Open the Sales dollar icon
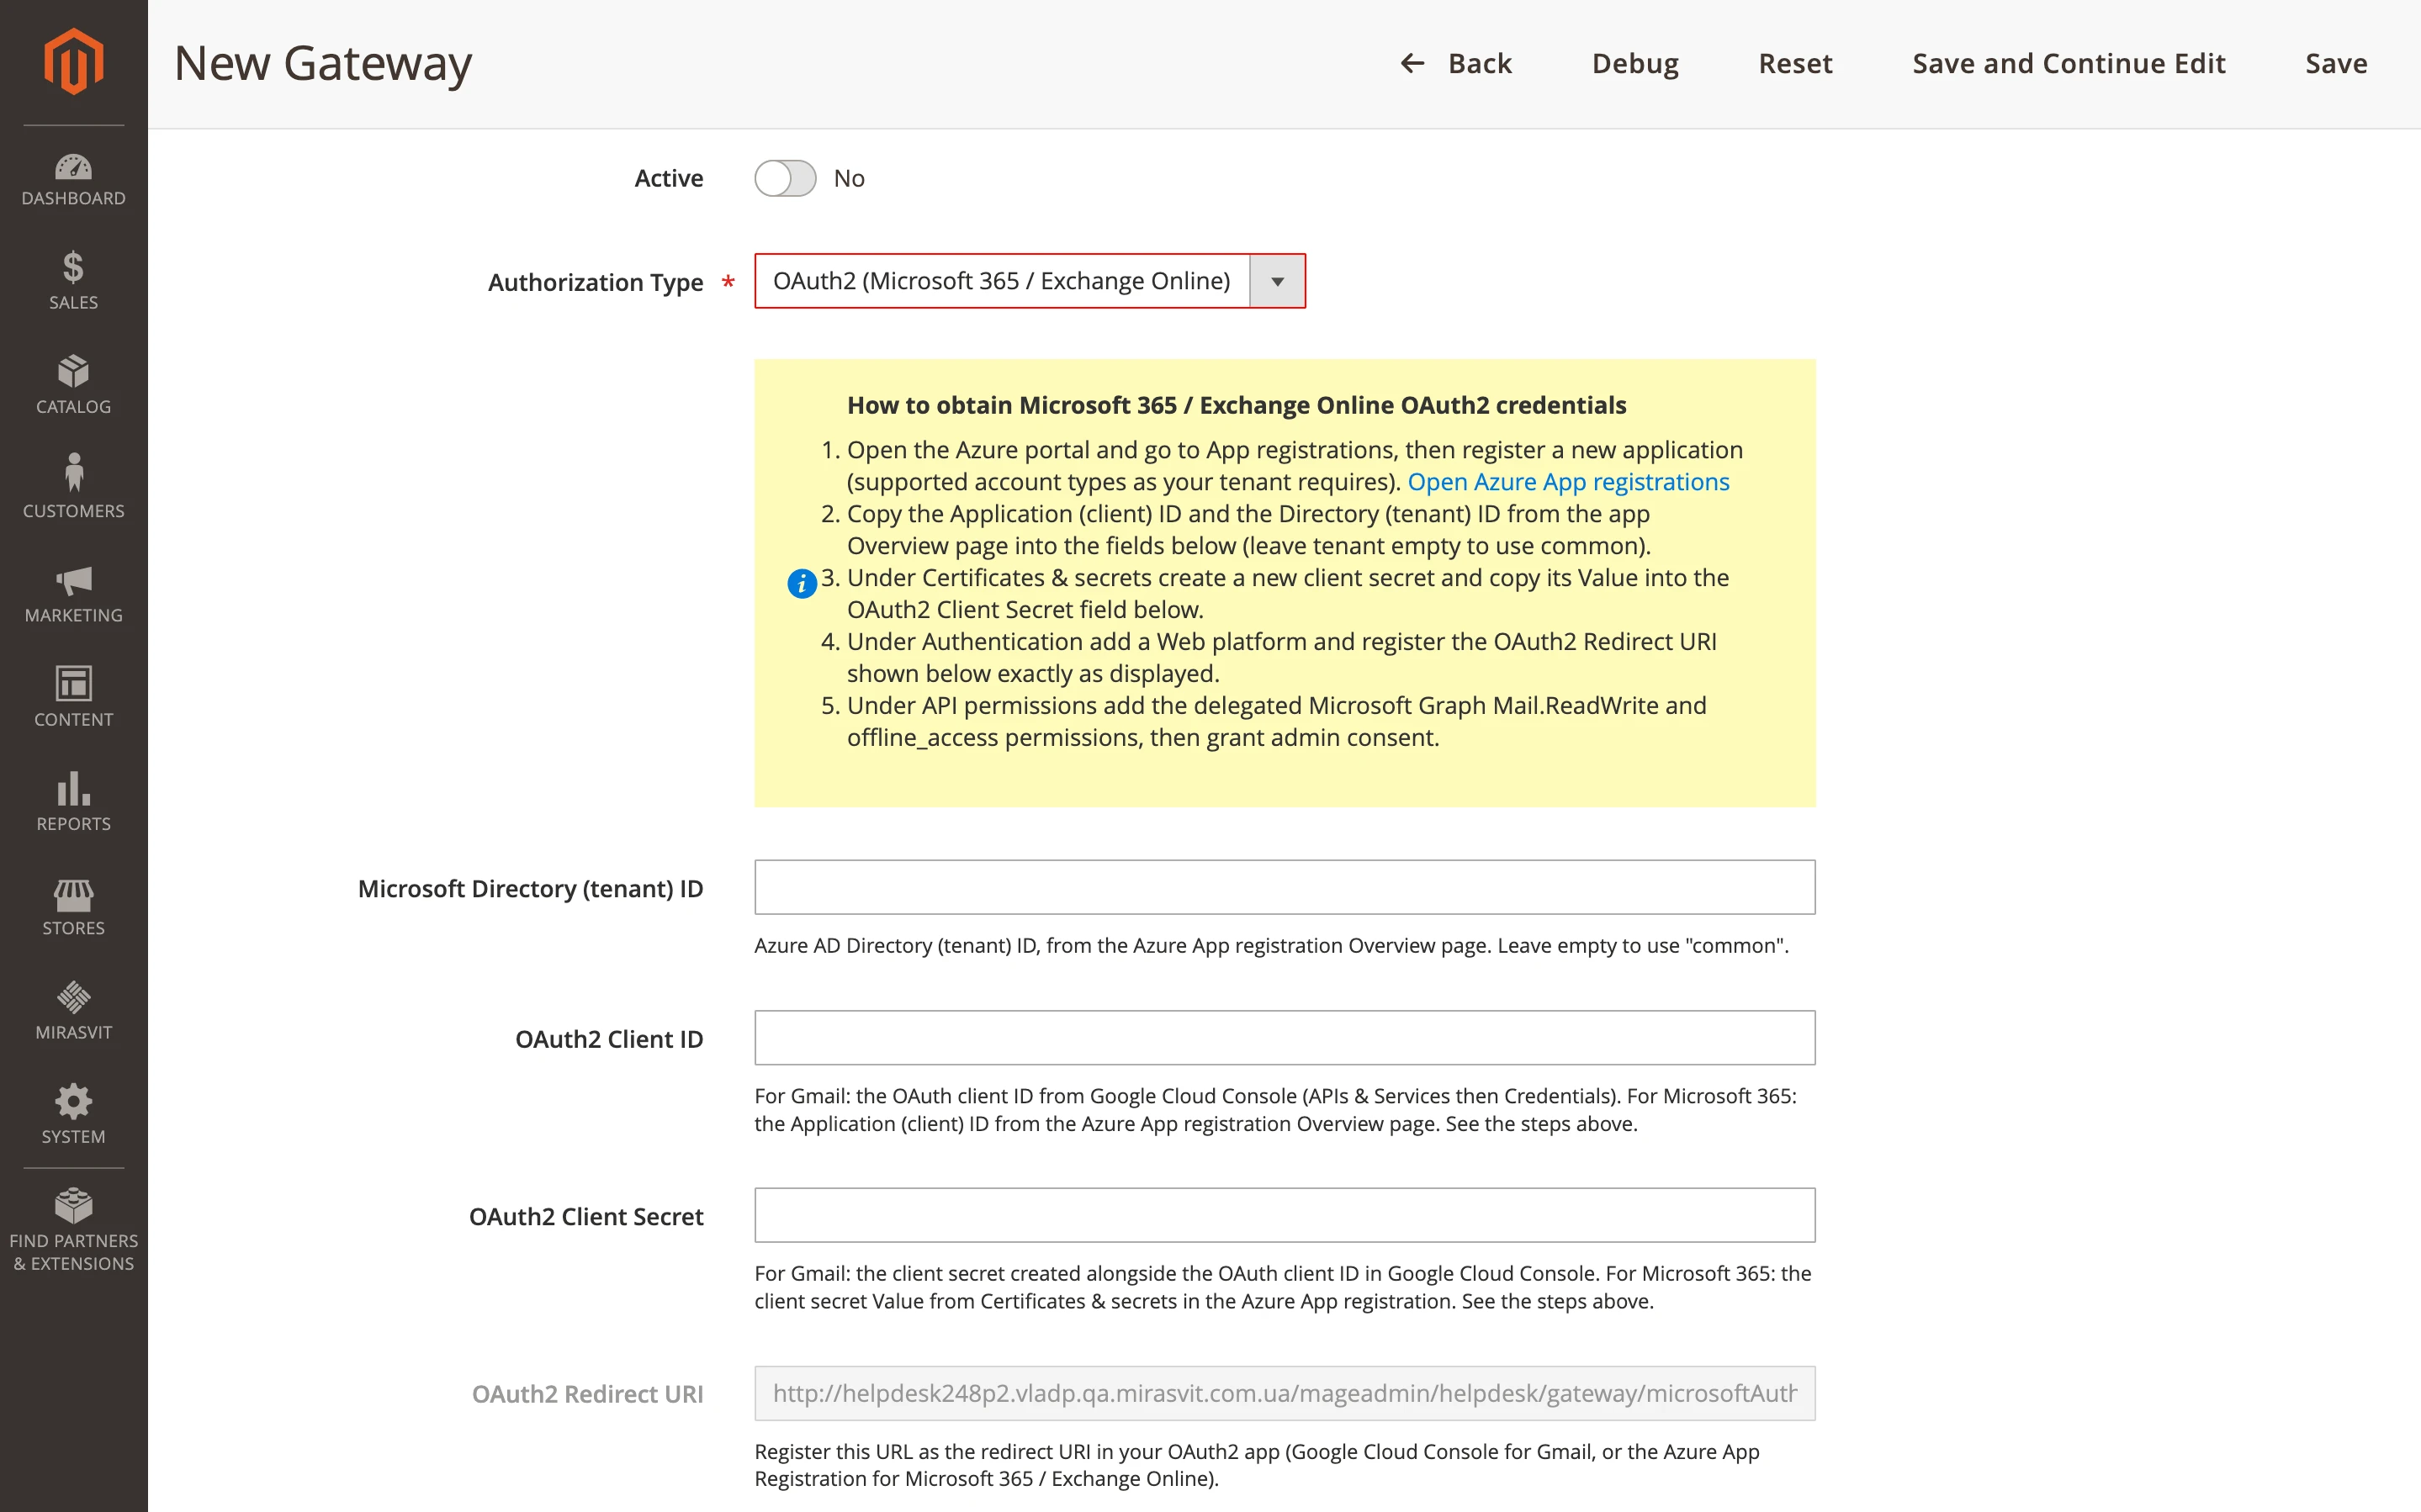 (73, 268)
